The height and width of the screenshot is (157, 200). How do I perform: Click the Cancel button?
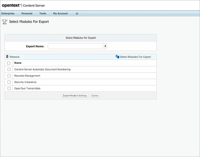95,96
